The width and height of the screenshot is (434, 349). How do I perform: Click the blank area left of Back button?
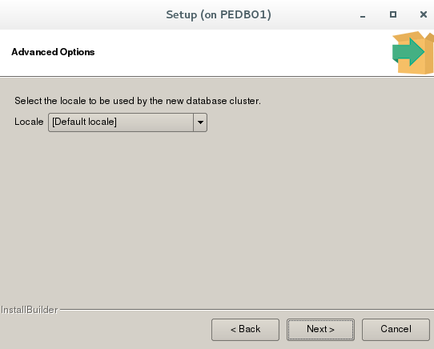[105, 329]
